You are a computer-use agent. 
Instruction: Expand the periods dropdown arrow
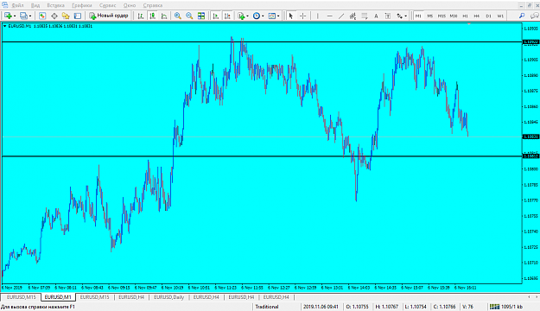(x=263, y=16)
